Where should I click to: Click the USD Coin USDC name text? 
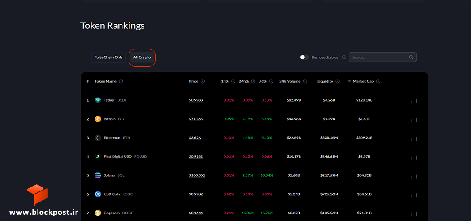(x=118, y=194)
